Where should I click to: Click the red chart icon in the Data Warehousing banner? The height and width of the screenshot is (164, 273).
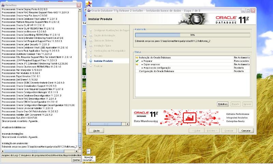(190, 118)
